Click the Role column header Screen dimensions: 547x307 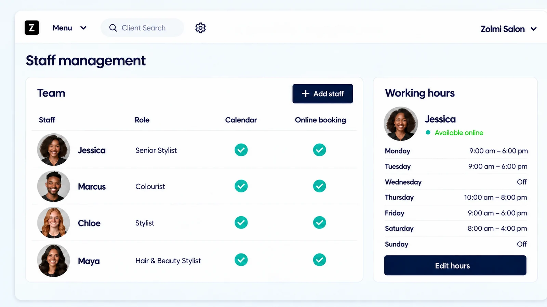(142, 120)
